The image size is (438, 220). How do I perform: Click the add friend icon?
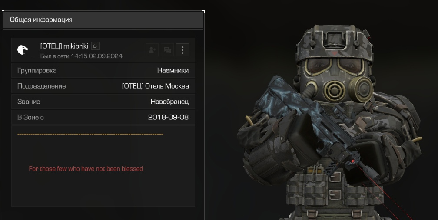point(152,50)
